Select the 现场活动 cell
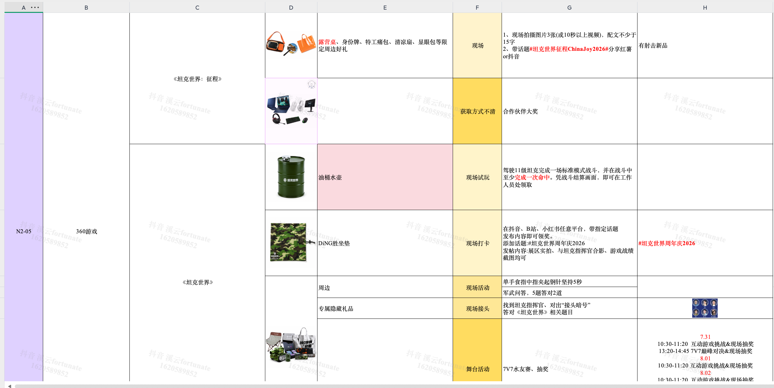774x388 pixels. (477, 287)
